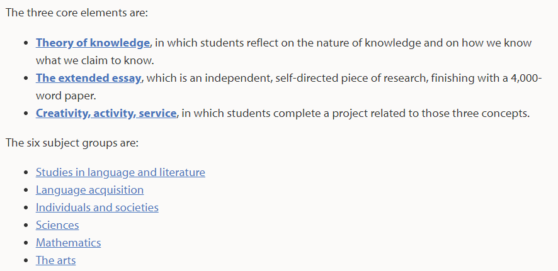Follow The extended essay link

89,78
